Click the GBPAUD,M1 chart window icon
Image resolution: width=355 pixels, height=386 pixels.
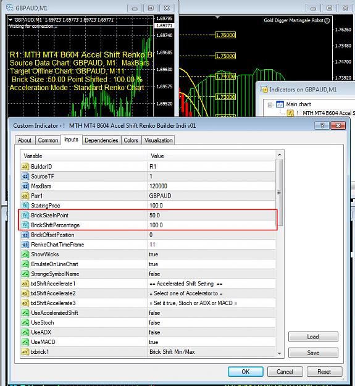coord(10,8)
